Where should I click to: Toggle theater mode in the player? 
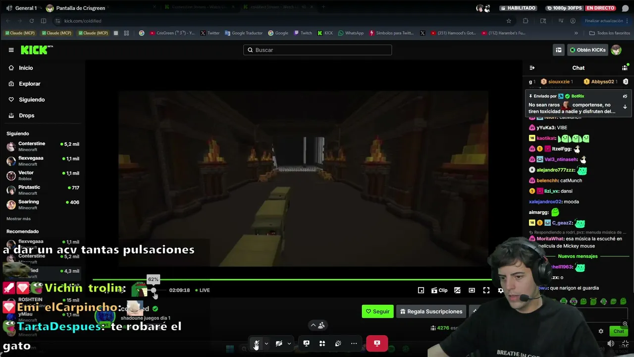[472, 291]
